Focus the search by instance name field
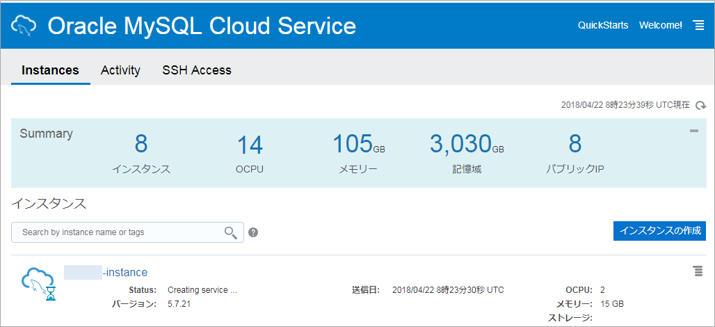715x327 pixels. (x=127, y=232)
